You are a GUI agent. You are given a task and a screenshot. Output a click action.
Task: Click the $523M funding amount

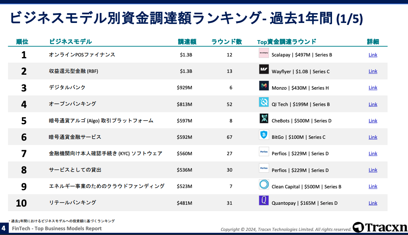(x=184, y=187)
